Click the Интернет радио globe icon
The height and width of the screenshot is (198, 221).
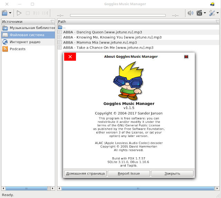click(x=5, y=42)
